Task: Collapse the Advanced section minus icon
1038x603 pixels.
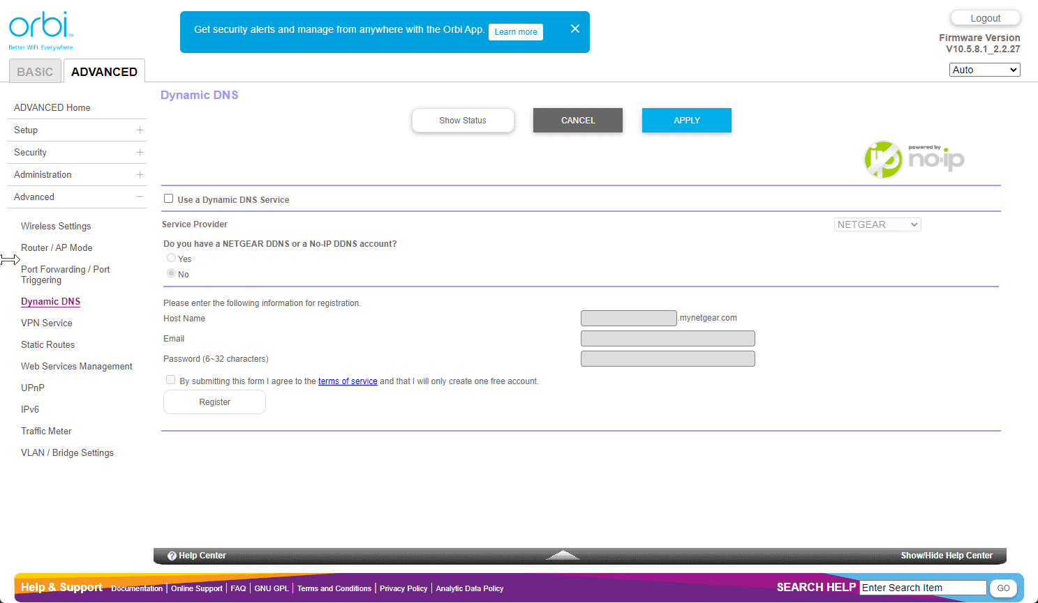Action: click(140, 197)
